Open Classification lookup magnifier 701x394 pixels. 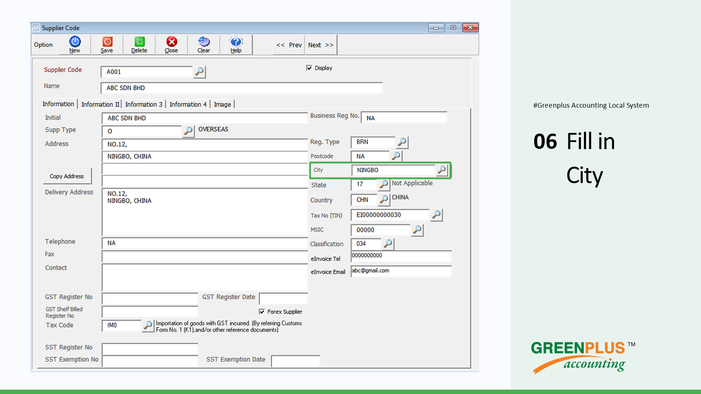(388, 244)
